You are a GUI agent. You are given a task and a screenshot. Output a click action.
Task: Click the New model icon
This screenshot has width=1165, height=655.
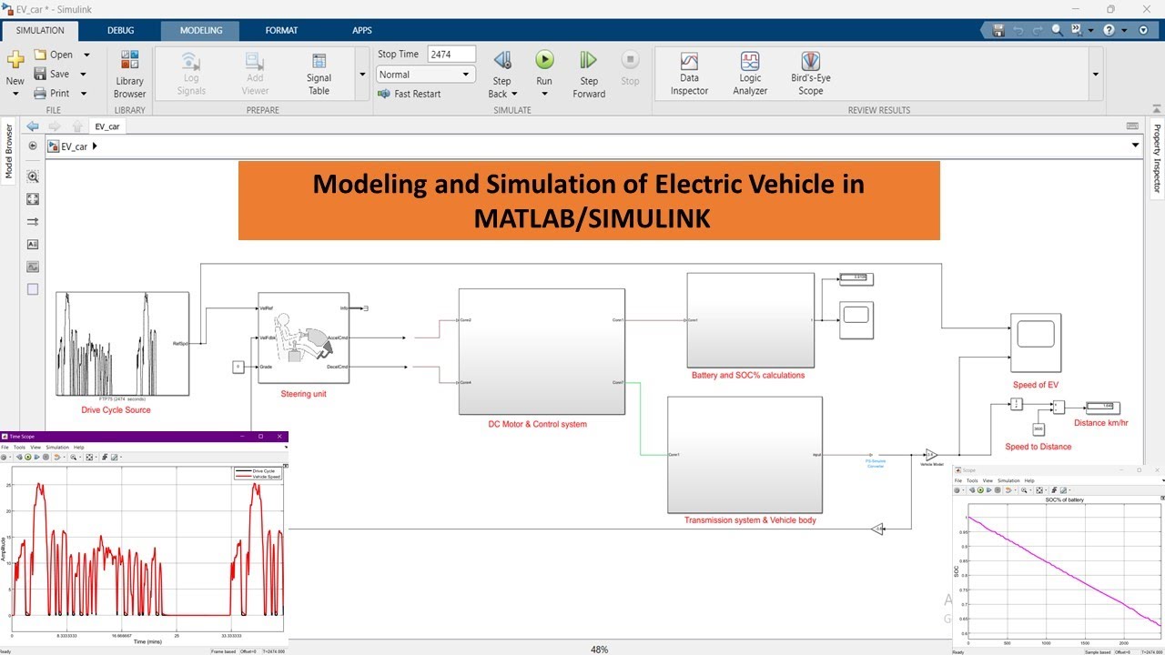[x=15, y=60]
